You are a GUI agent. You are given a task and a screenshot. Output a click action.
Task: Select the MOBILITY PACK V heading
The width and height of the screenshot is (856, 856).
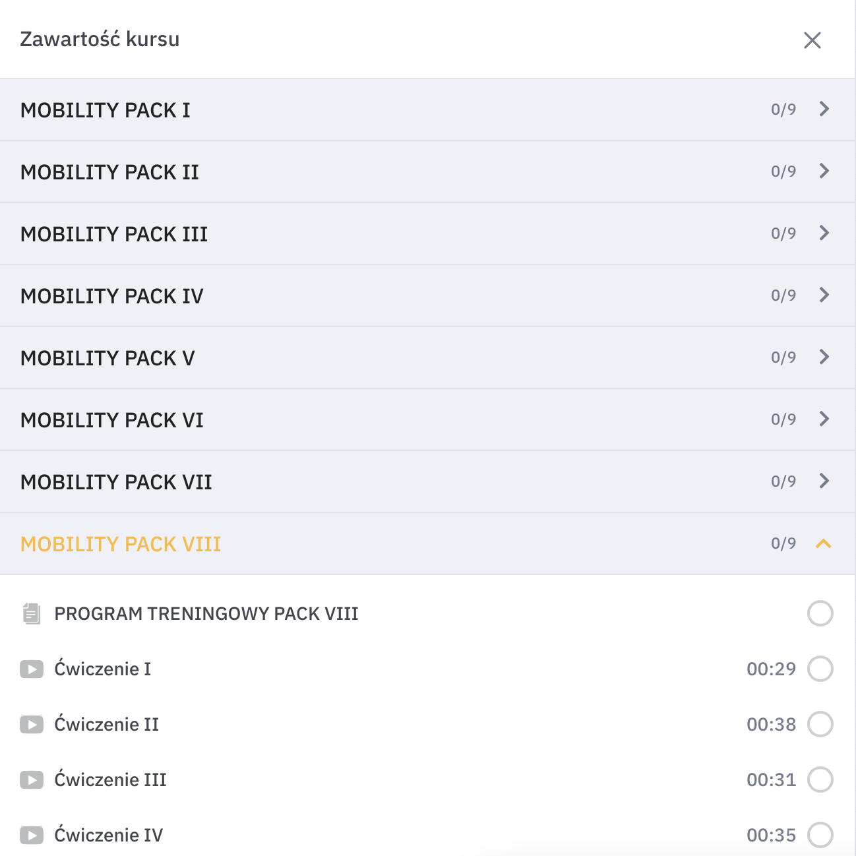click(x=107, y=358)
